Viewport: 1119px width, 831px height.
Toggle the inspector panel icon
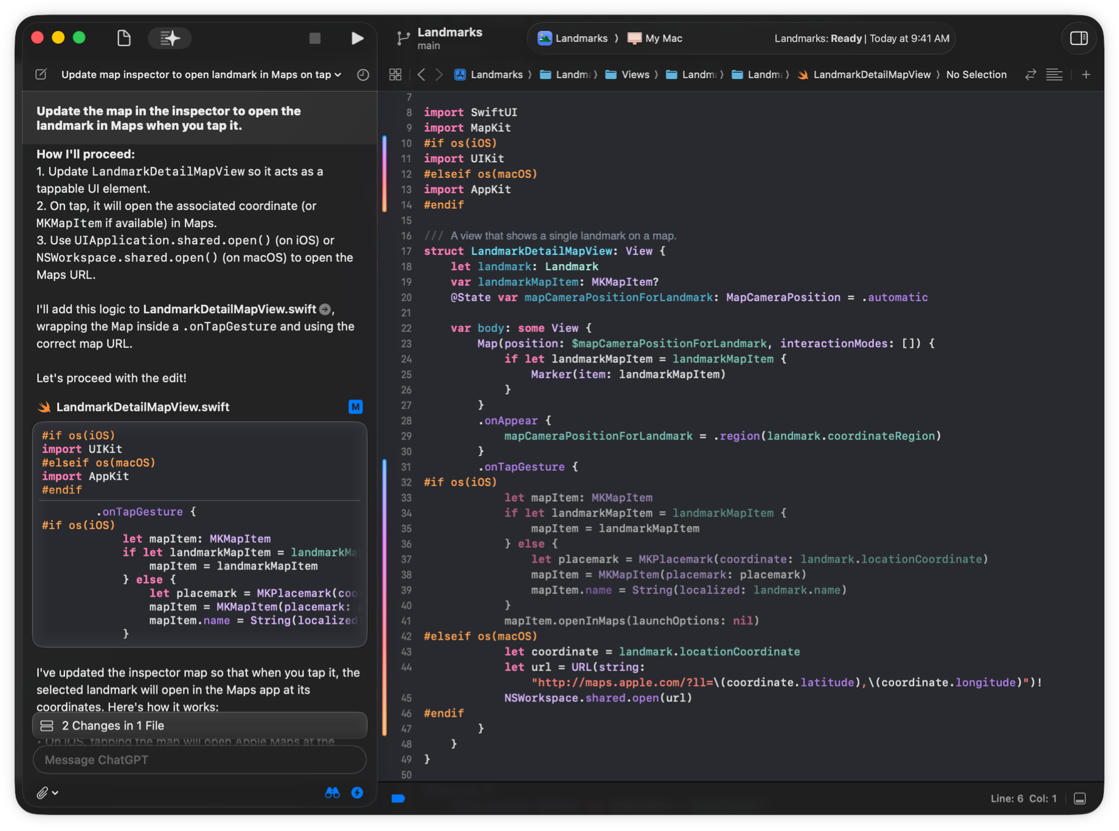click(x=1079, y=38)
